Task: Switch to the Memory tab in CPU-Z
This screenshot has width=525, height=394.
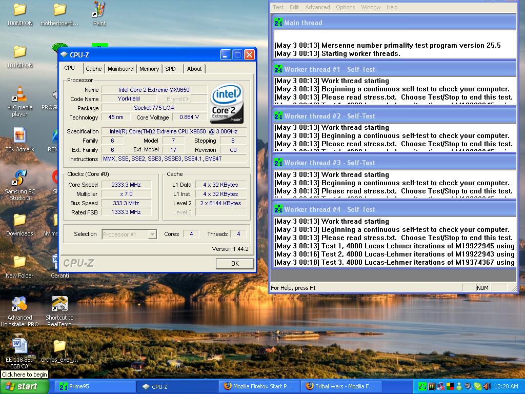Action: pos(149,69)
